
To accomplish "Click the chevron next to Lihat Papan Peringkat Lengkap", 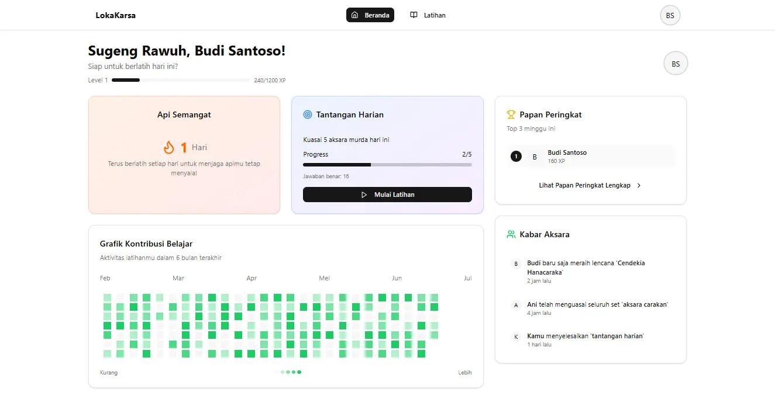I will (639, 185).
